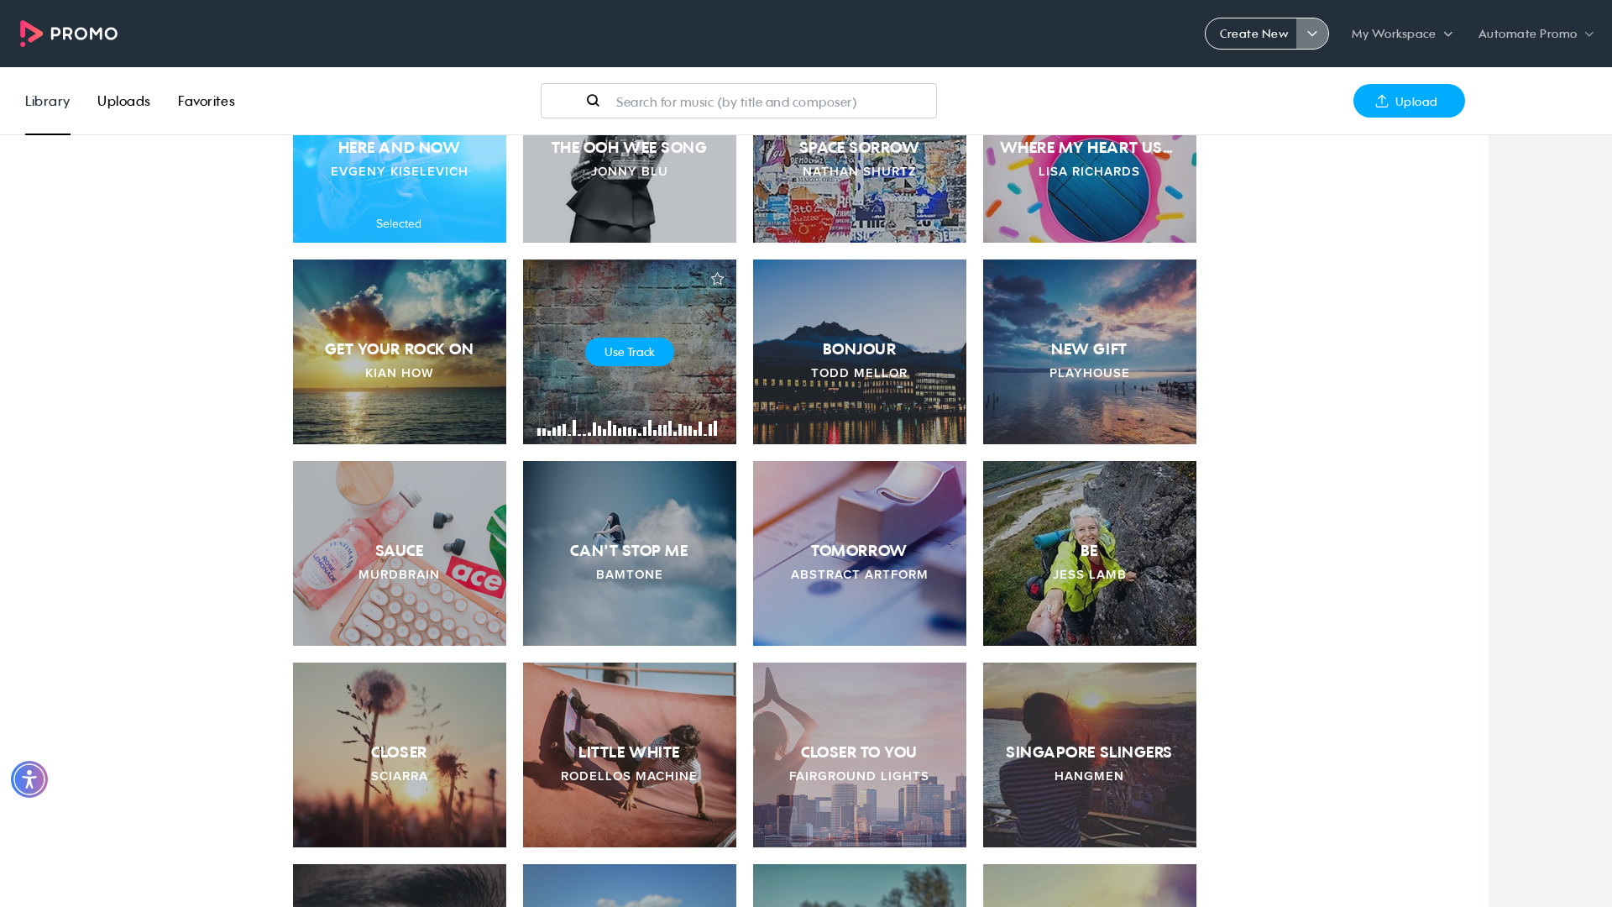The width and height of the screenshot is (1612, 907).
Task: Open Favorites tab
Action: click(207, 101)
